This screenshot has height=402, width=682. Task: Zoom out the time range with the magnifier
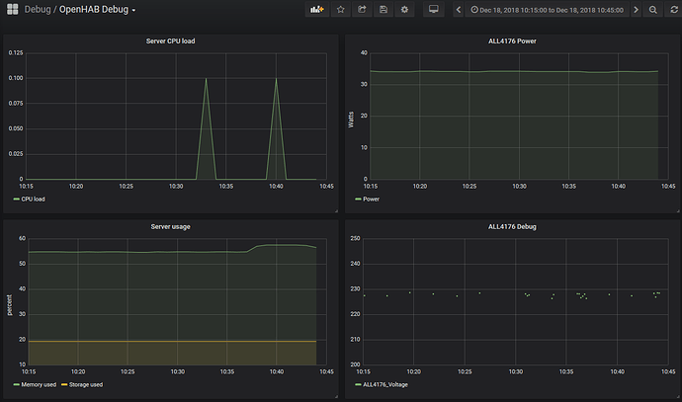653,10
